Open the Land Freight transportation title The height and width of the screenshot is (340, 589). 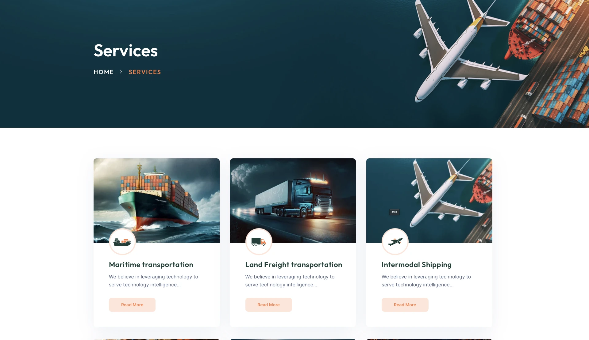coord(294,265)
